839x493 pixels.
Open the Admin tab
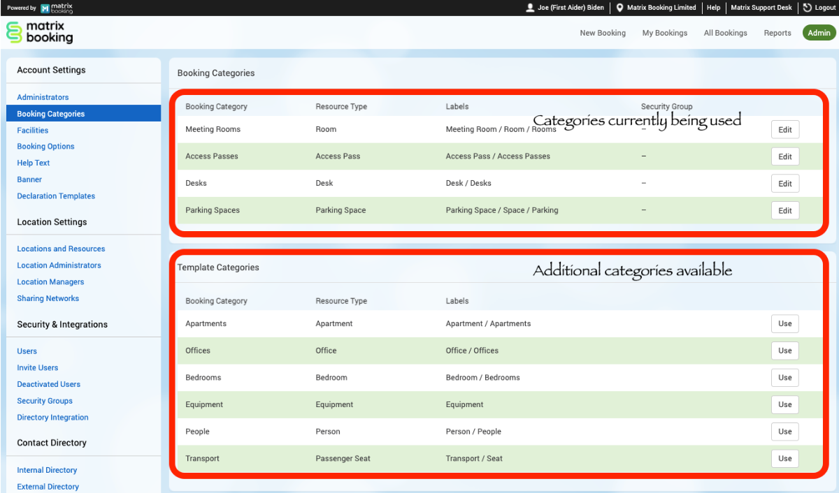[x=819, y=33]
